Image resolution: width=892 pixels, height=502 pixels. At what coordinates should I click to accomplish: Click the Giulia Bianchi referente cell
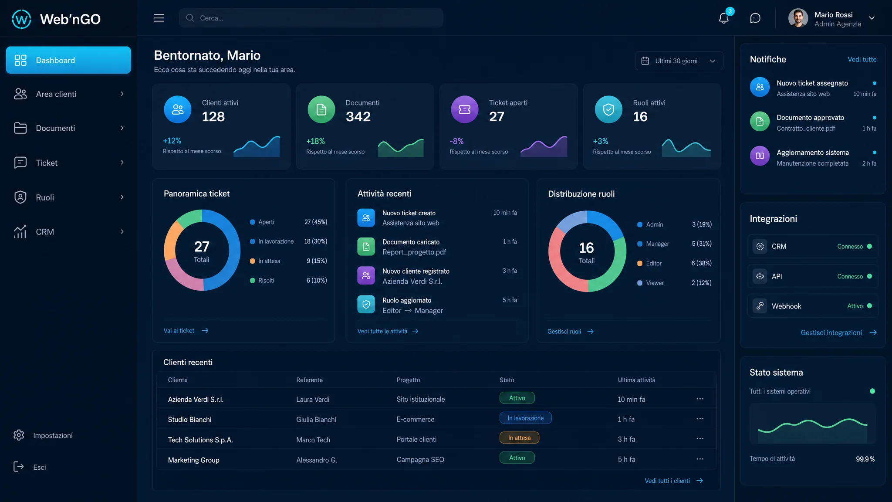click(316, 420)
